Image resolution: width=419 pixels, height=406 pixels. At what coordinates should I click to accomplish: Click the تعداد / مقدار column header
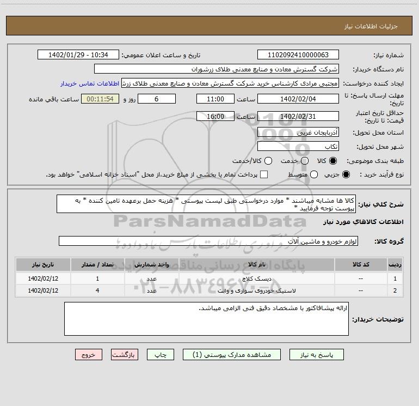[97, 265]
